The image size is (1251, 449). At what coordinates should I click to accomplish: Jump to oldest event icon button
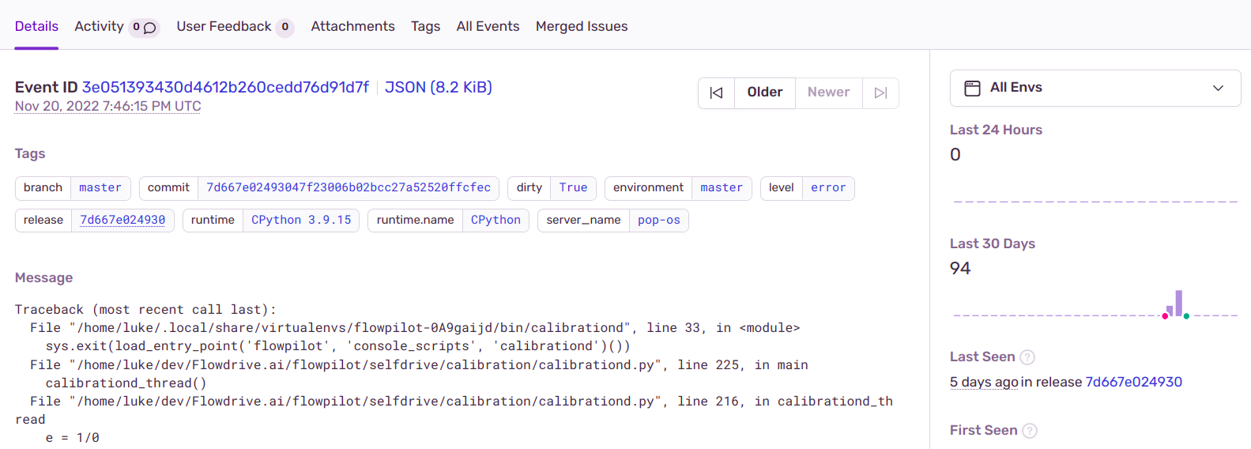[716, 92]
